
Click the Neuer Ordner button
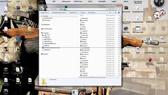(x=92, y=12)
